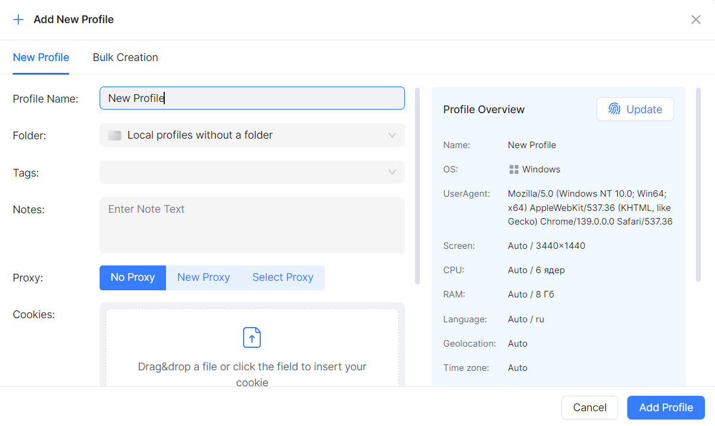Image resolution: width=715 pixels, height=426 pixels.
Task: Click the chevron arrow on the Folder selector
Action: pyautogui.click(x=392, y=135)
